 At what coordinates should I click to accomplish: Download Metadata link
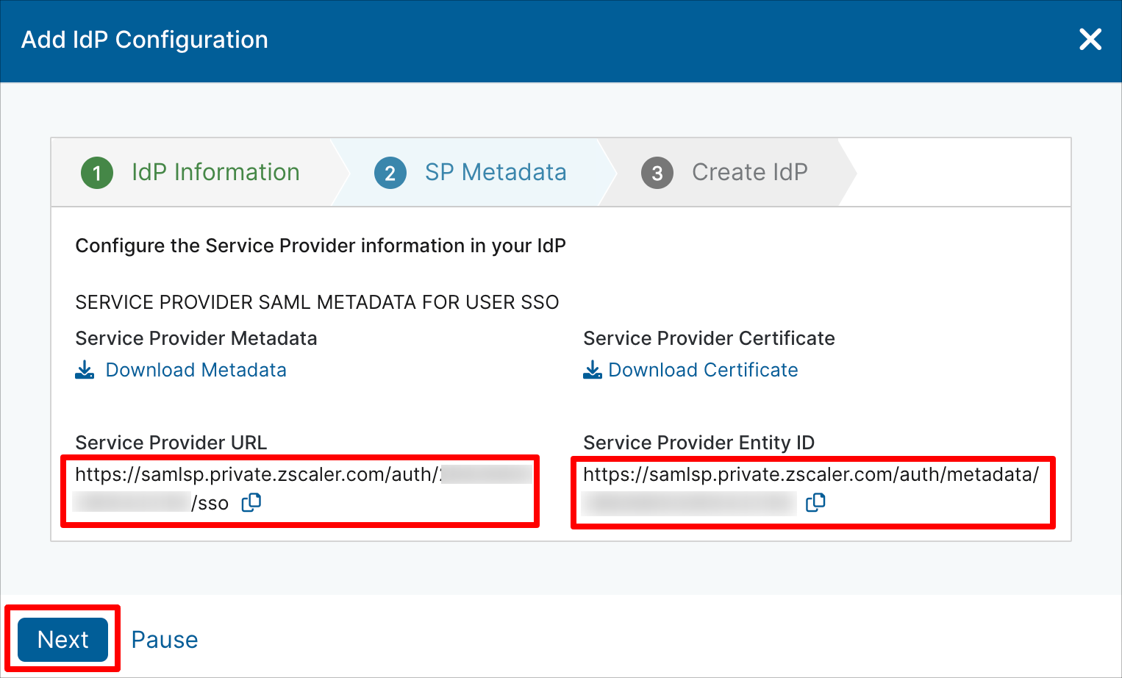coord(196,370)
